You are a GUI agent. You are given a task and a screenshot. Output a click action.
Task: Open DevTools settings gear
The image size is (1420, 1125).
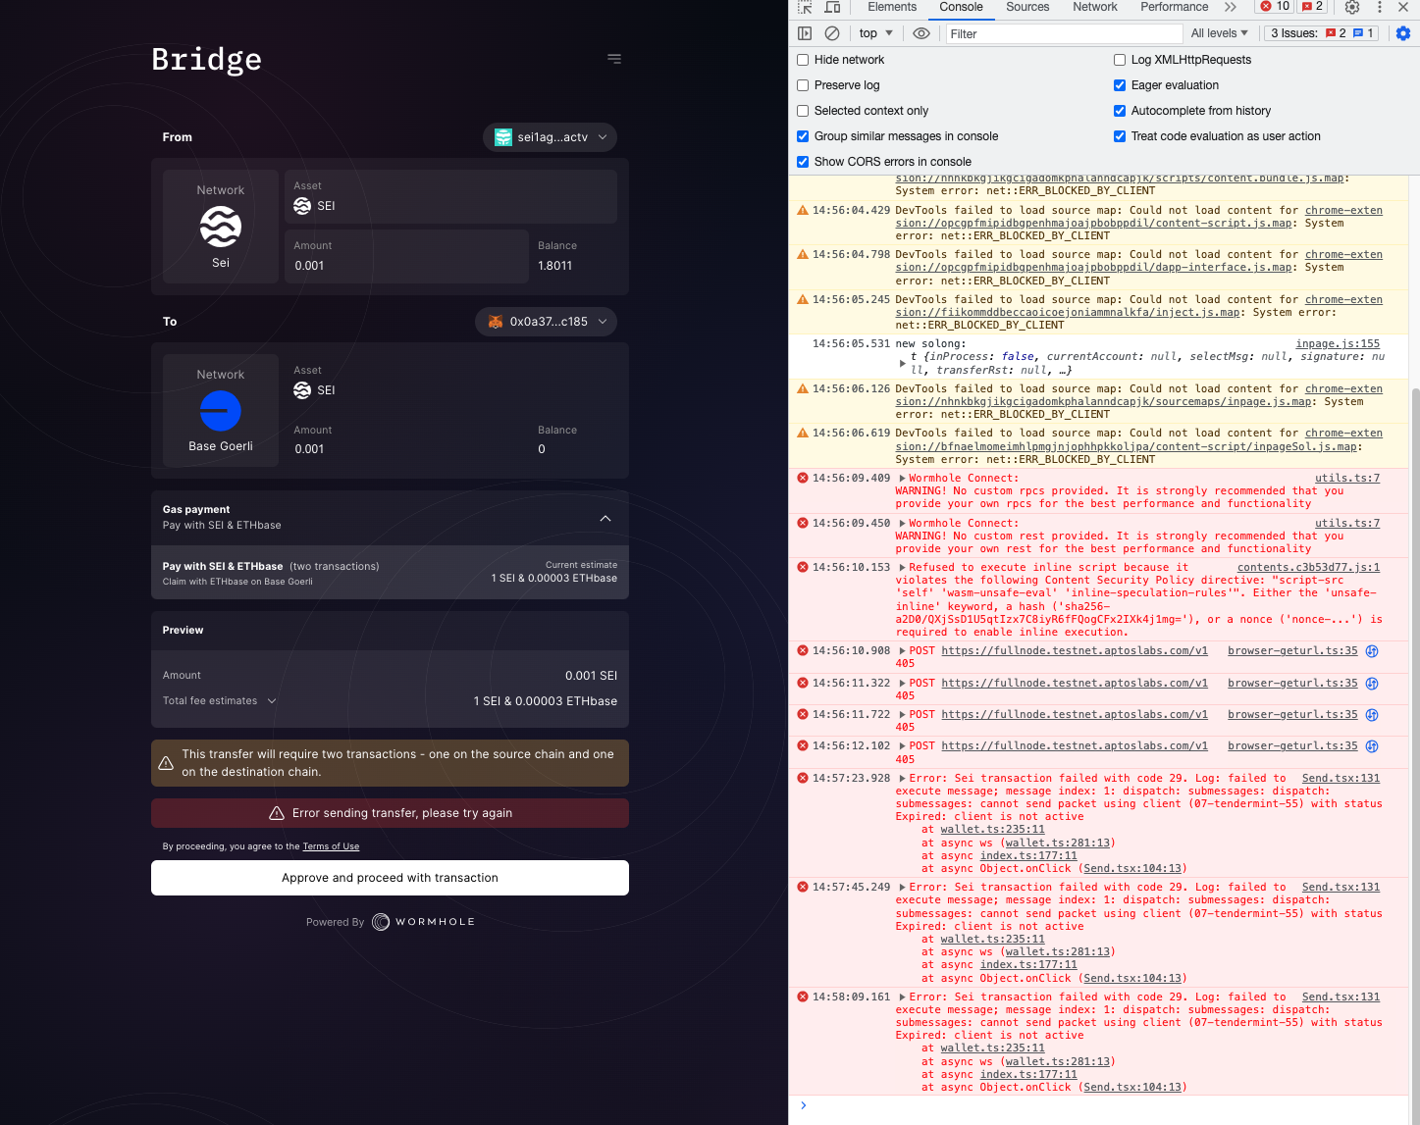[1352, 8]
